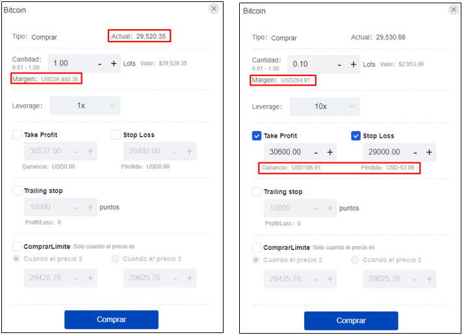Decrease the 1.00 lots quantity with minus
Image resolution: width=464 pixels, height=335 pixels.
coord(99,64)
